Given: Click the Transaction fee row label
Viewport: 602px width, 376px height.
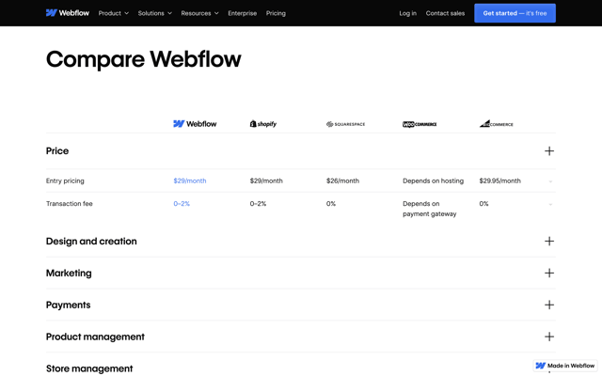Looking at the screenshot, I should 69,204.
